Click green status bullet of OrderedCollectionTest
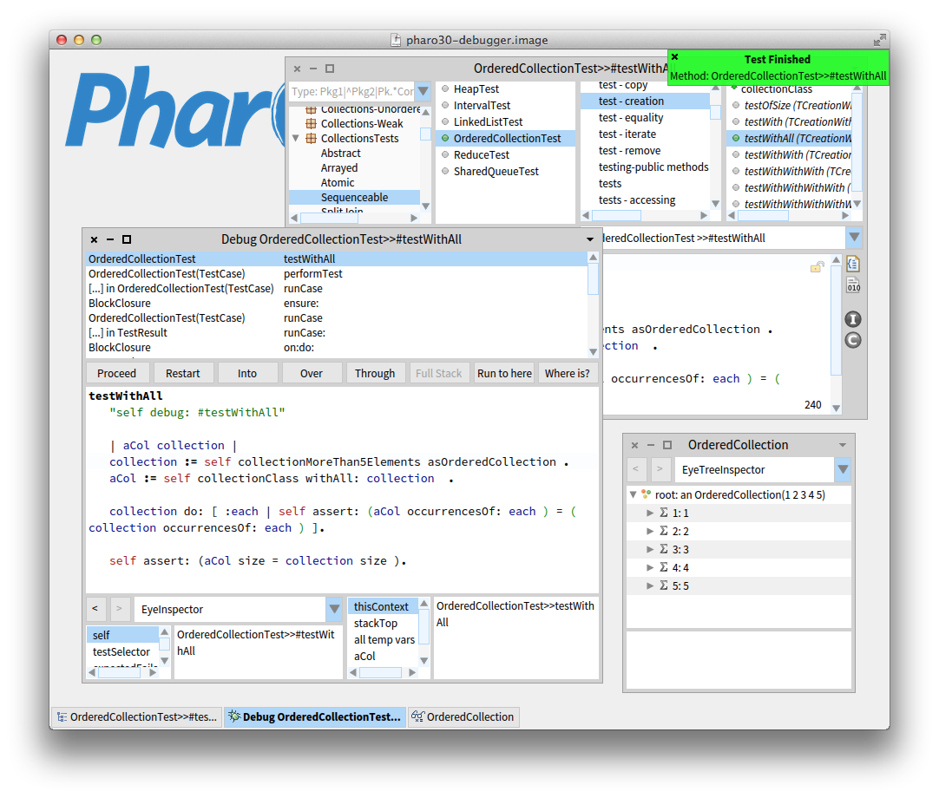This screenshot has width=939, height=798. (x=445, y=138)
